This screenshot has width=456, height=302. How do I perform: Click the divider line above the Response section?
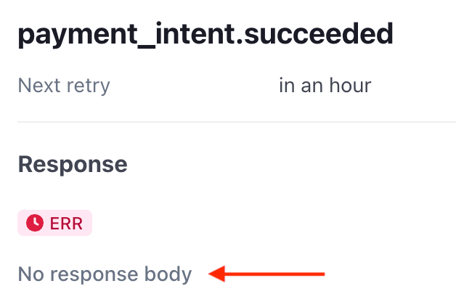tap(237, 122)
